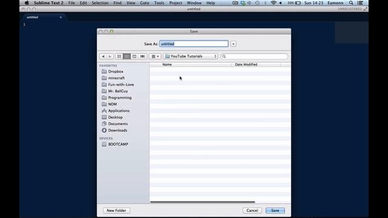
Task: Open the Window menu
Action: point(194,3)
